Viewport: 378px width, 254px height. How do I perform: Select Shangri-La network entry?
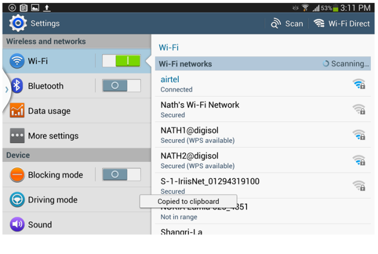pos(263,230)
